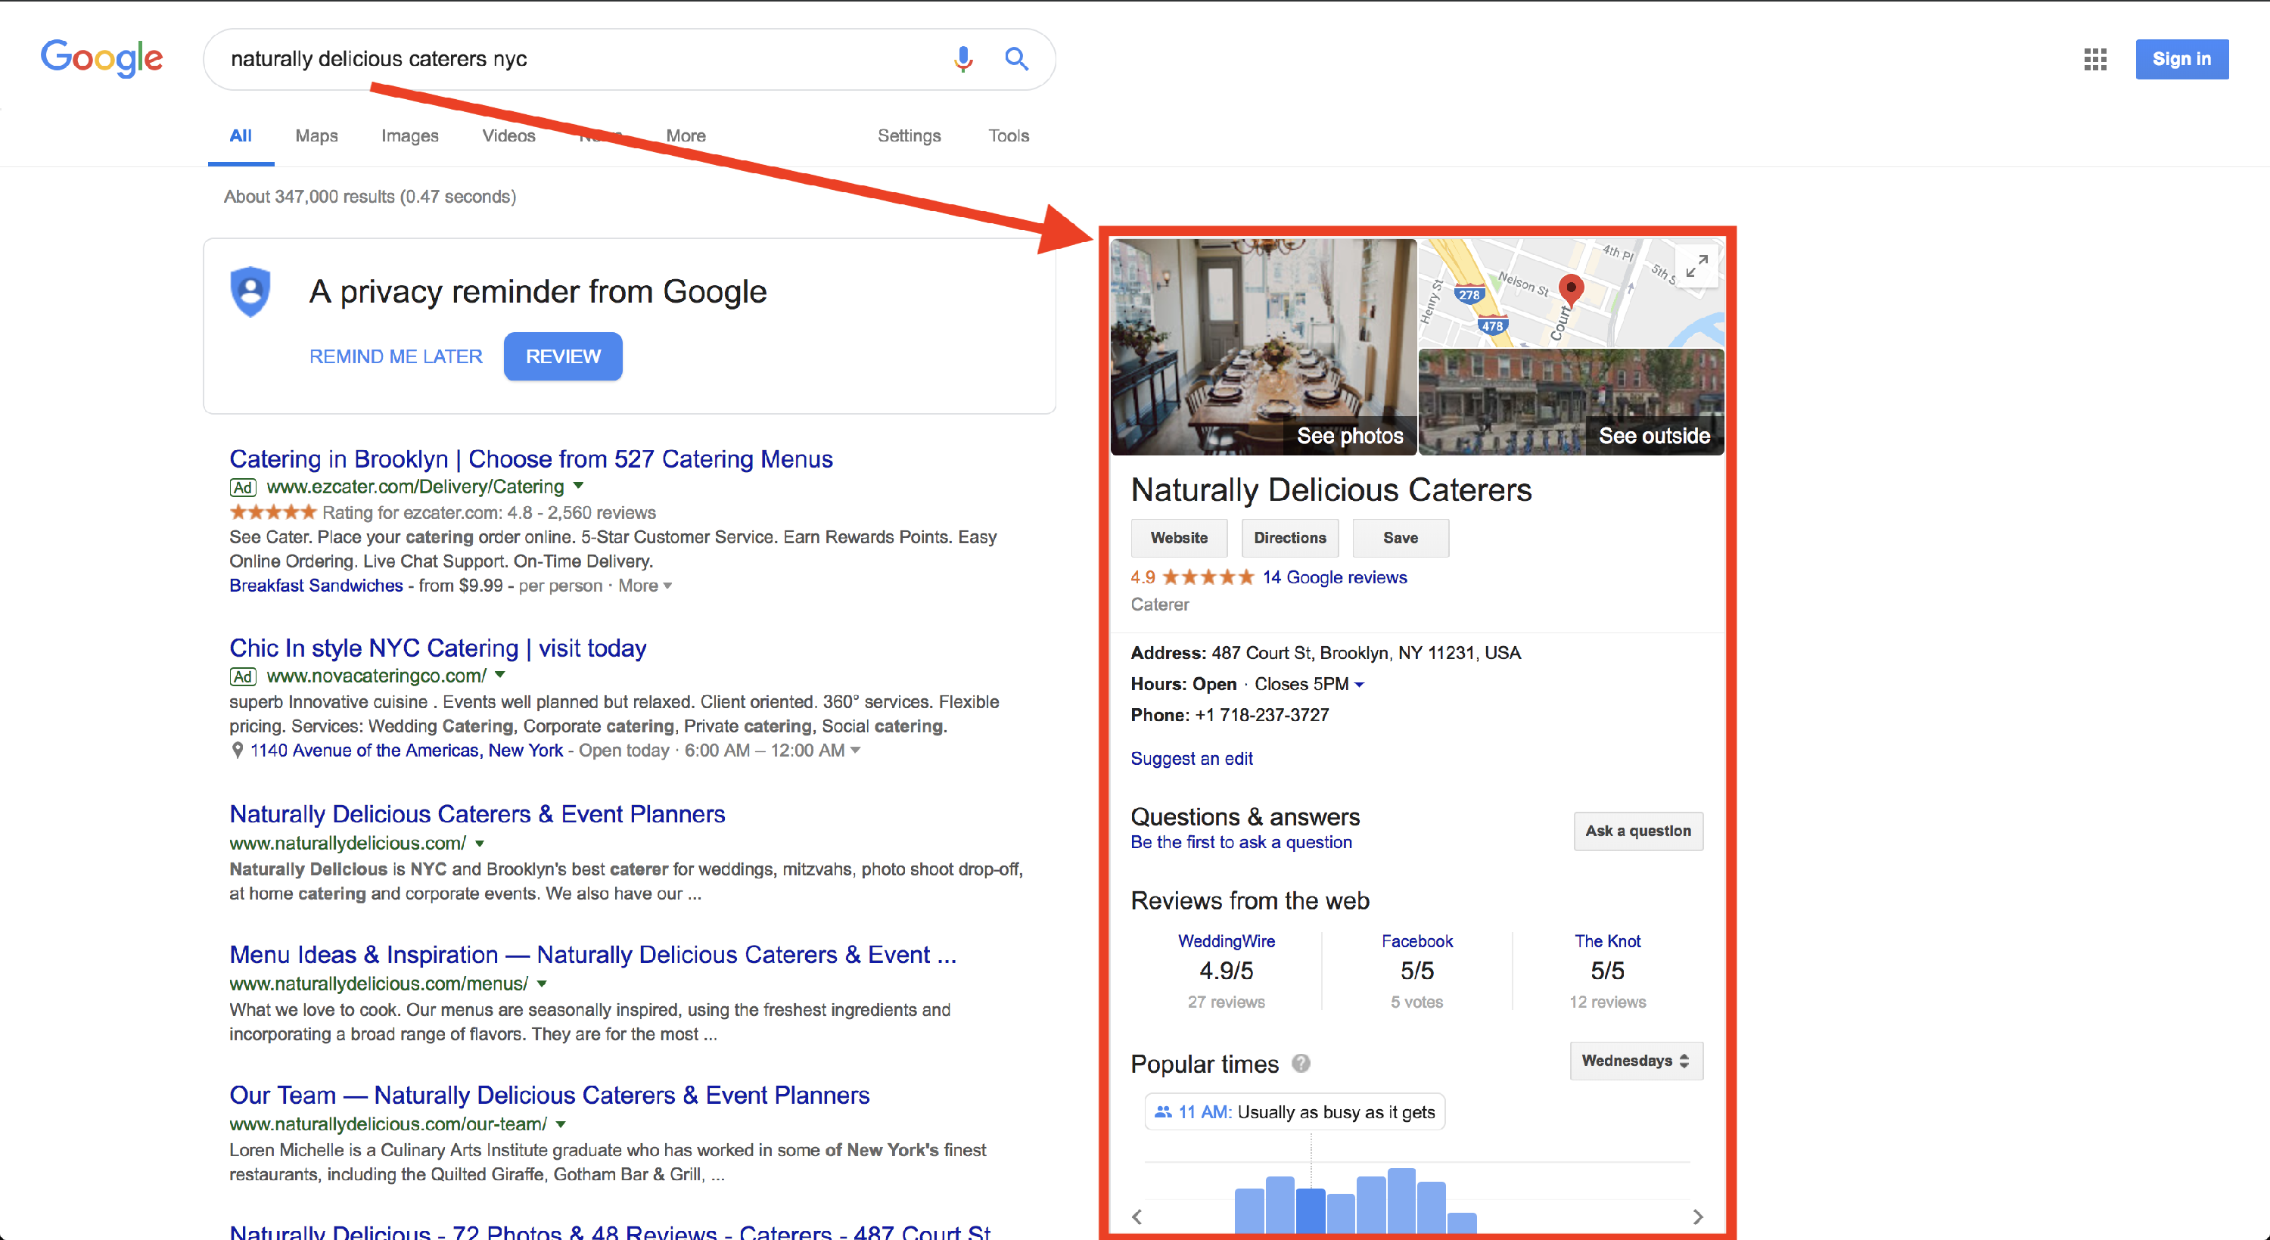This screenshot has width=2270, height=1240.
Task: Click the privacy reminder shield icon
Action: pyautogui.click(x=250, y=292)
